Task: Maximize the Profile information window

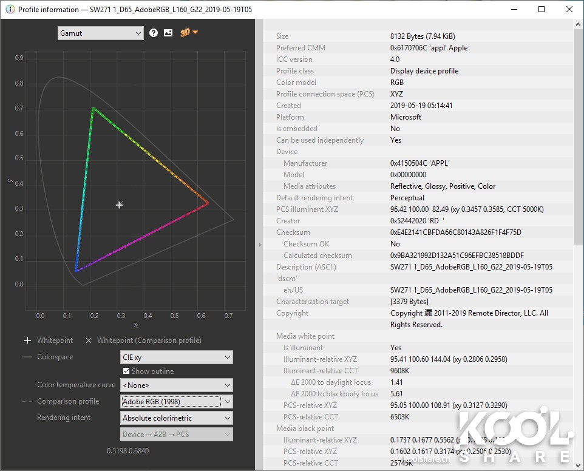Action: point(542,9)
